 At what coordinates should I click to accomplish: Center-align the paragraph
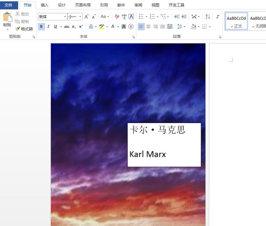coord(148,27)
